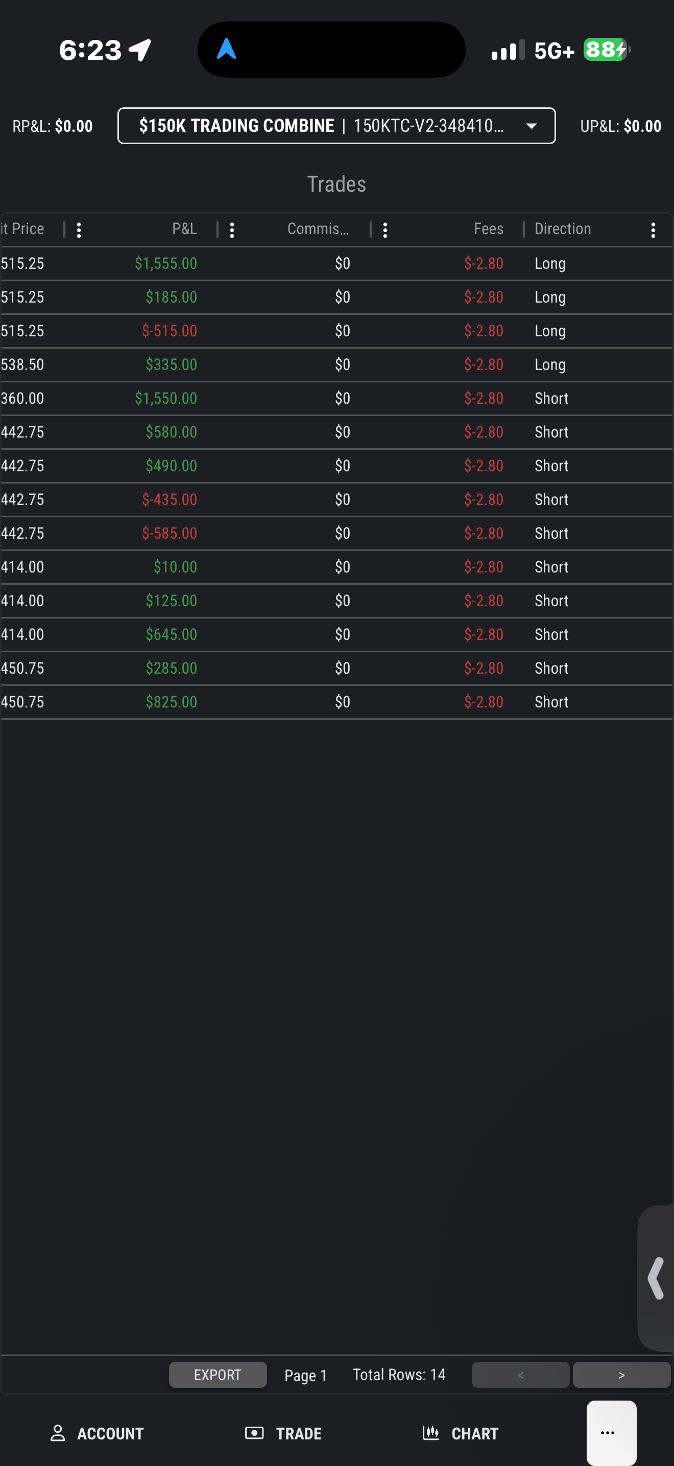Select the $285.00 P&L cell

coord(172,668)
